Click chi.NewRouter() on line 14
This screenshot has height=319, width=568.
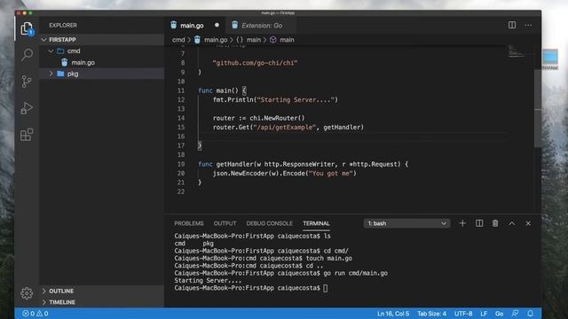(x=277, y=118)
